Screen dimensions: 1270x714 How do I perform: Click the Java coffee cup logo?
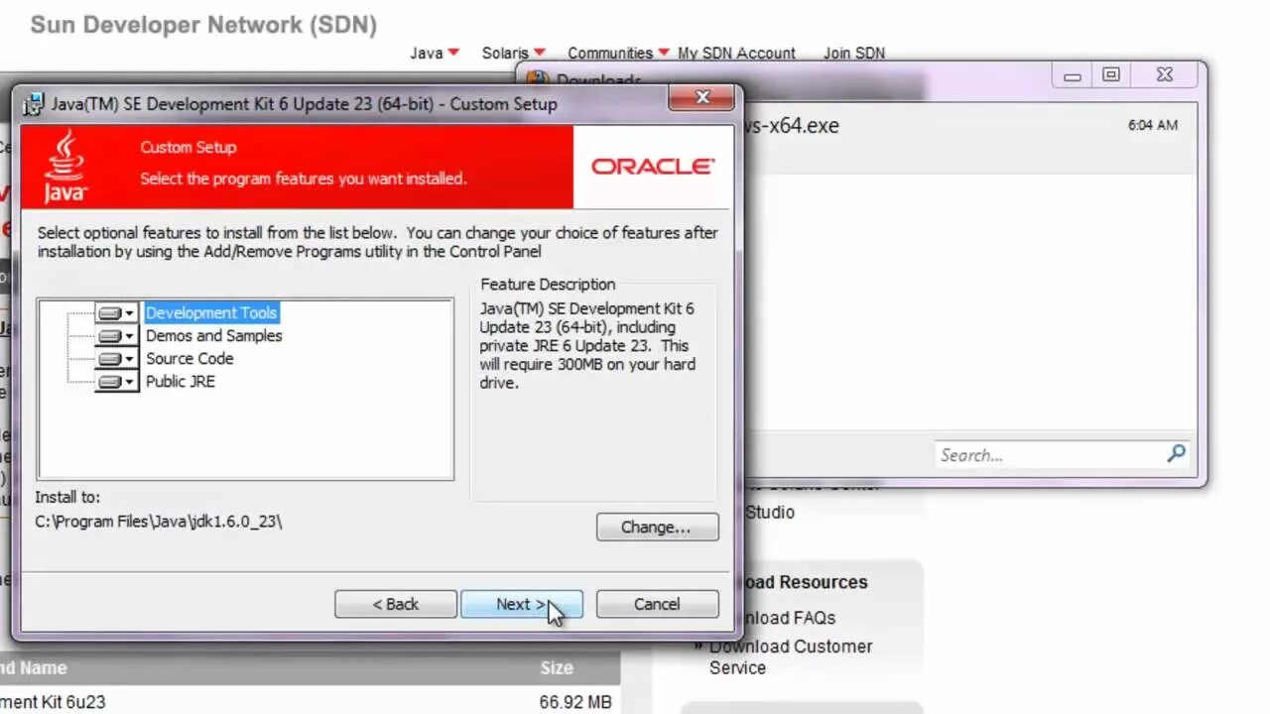click(x=65, y=166)
